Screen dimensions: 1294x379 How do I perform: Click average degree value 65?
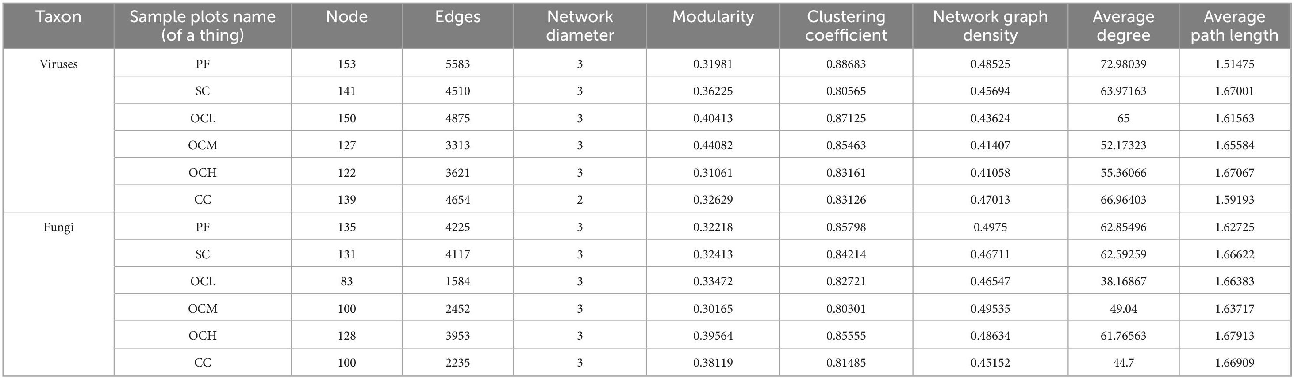click(x=1123, y=118)
